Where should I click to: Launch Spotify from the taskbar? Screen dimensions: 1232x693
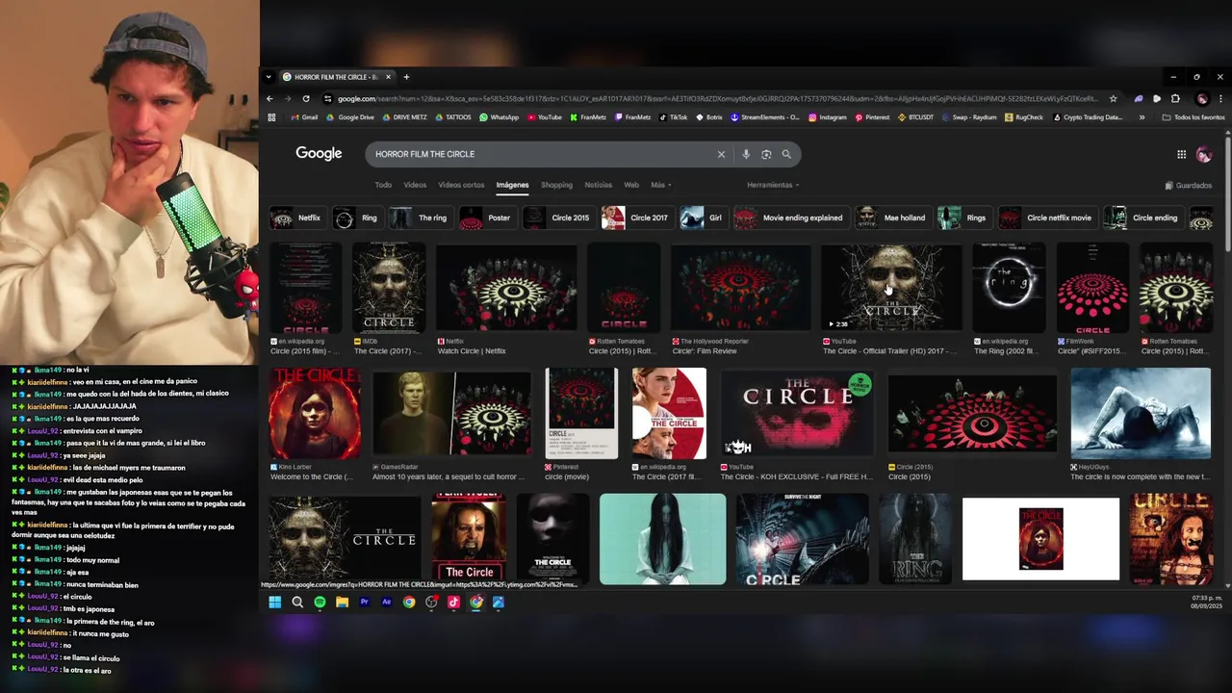coord(320,603)
